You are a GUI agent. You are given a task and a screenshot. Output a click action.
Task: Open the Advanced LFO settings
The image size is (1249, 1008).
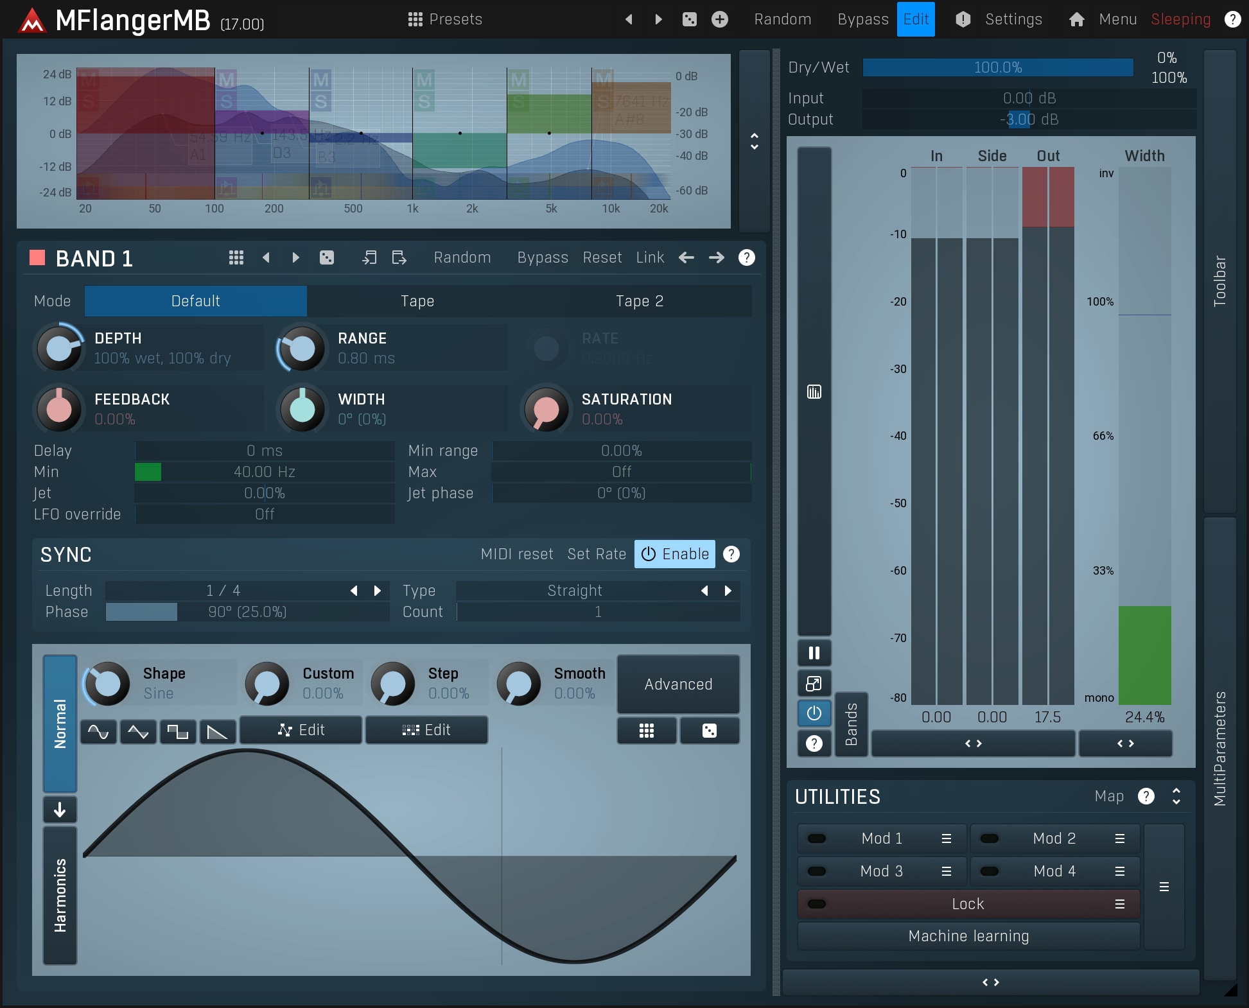(x=678, y=684)
